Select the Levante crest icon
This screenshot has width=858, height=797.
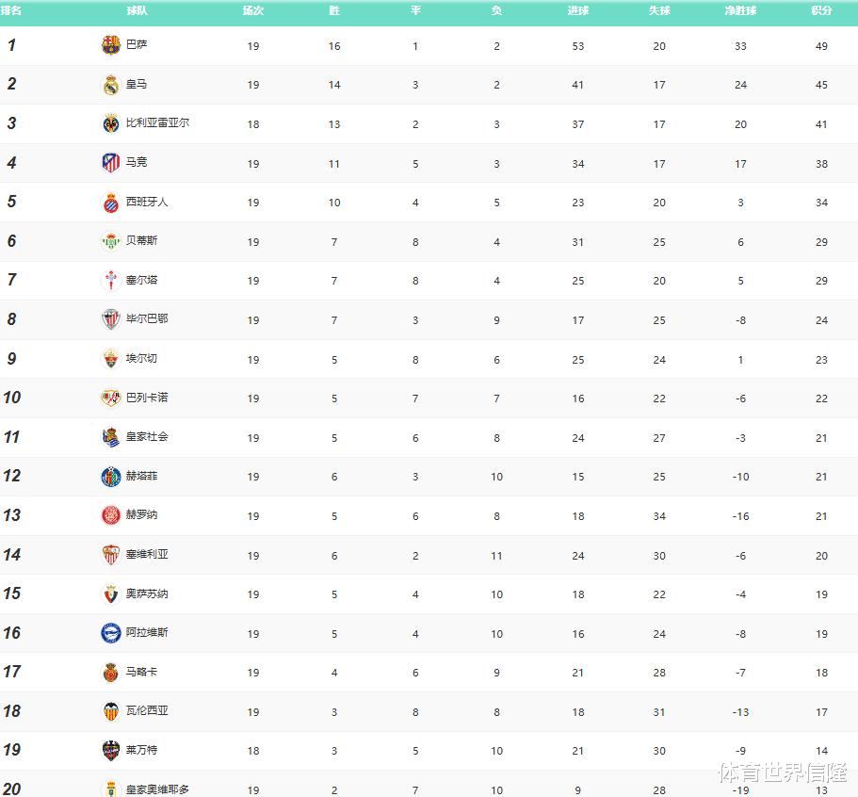111,751
